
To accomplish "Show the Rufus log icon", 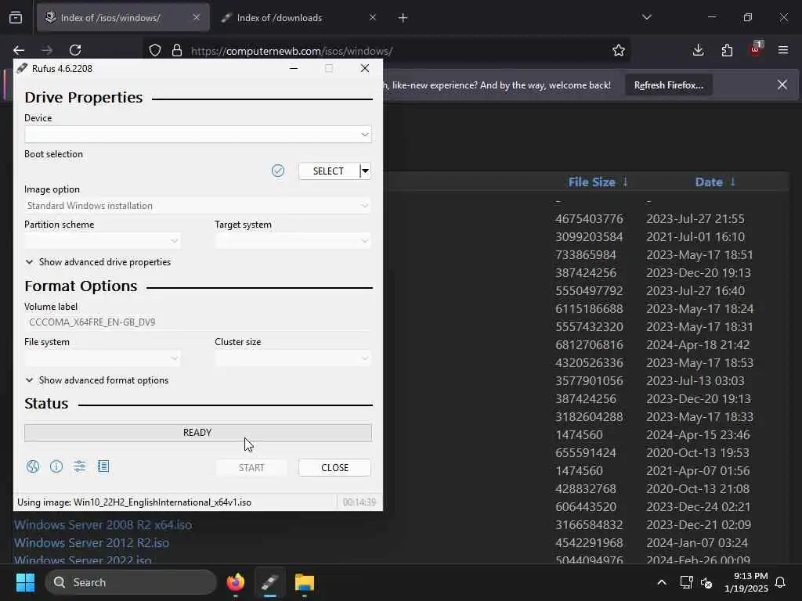I will 103,466.
